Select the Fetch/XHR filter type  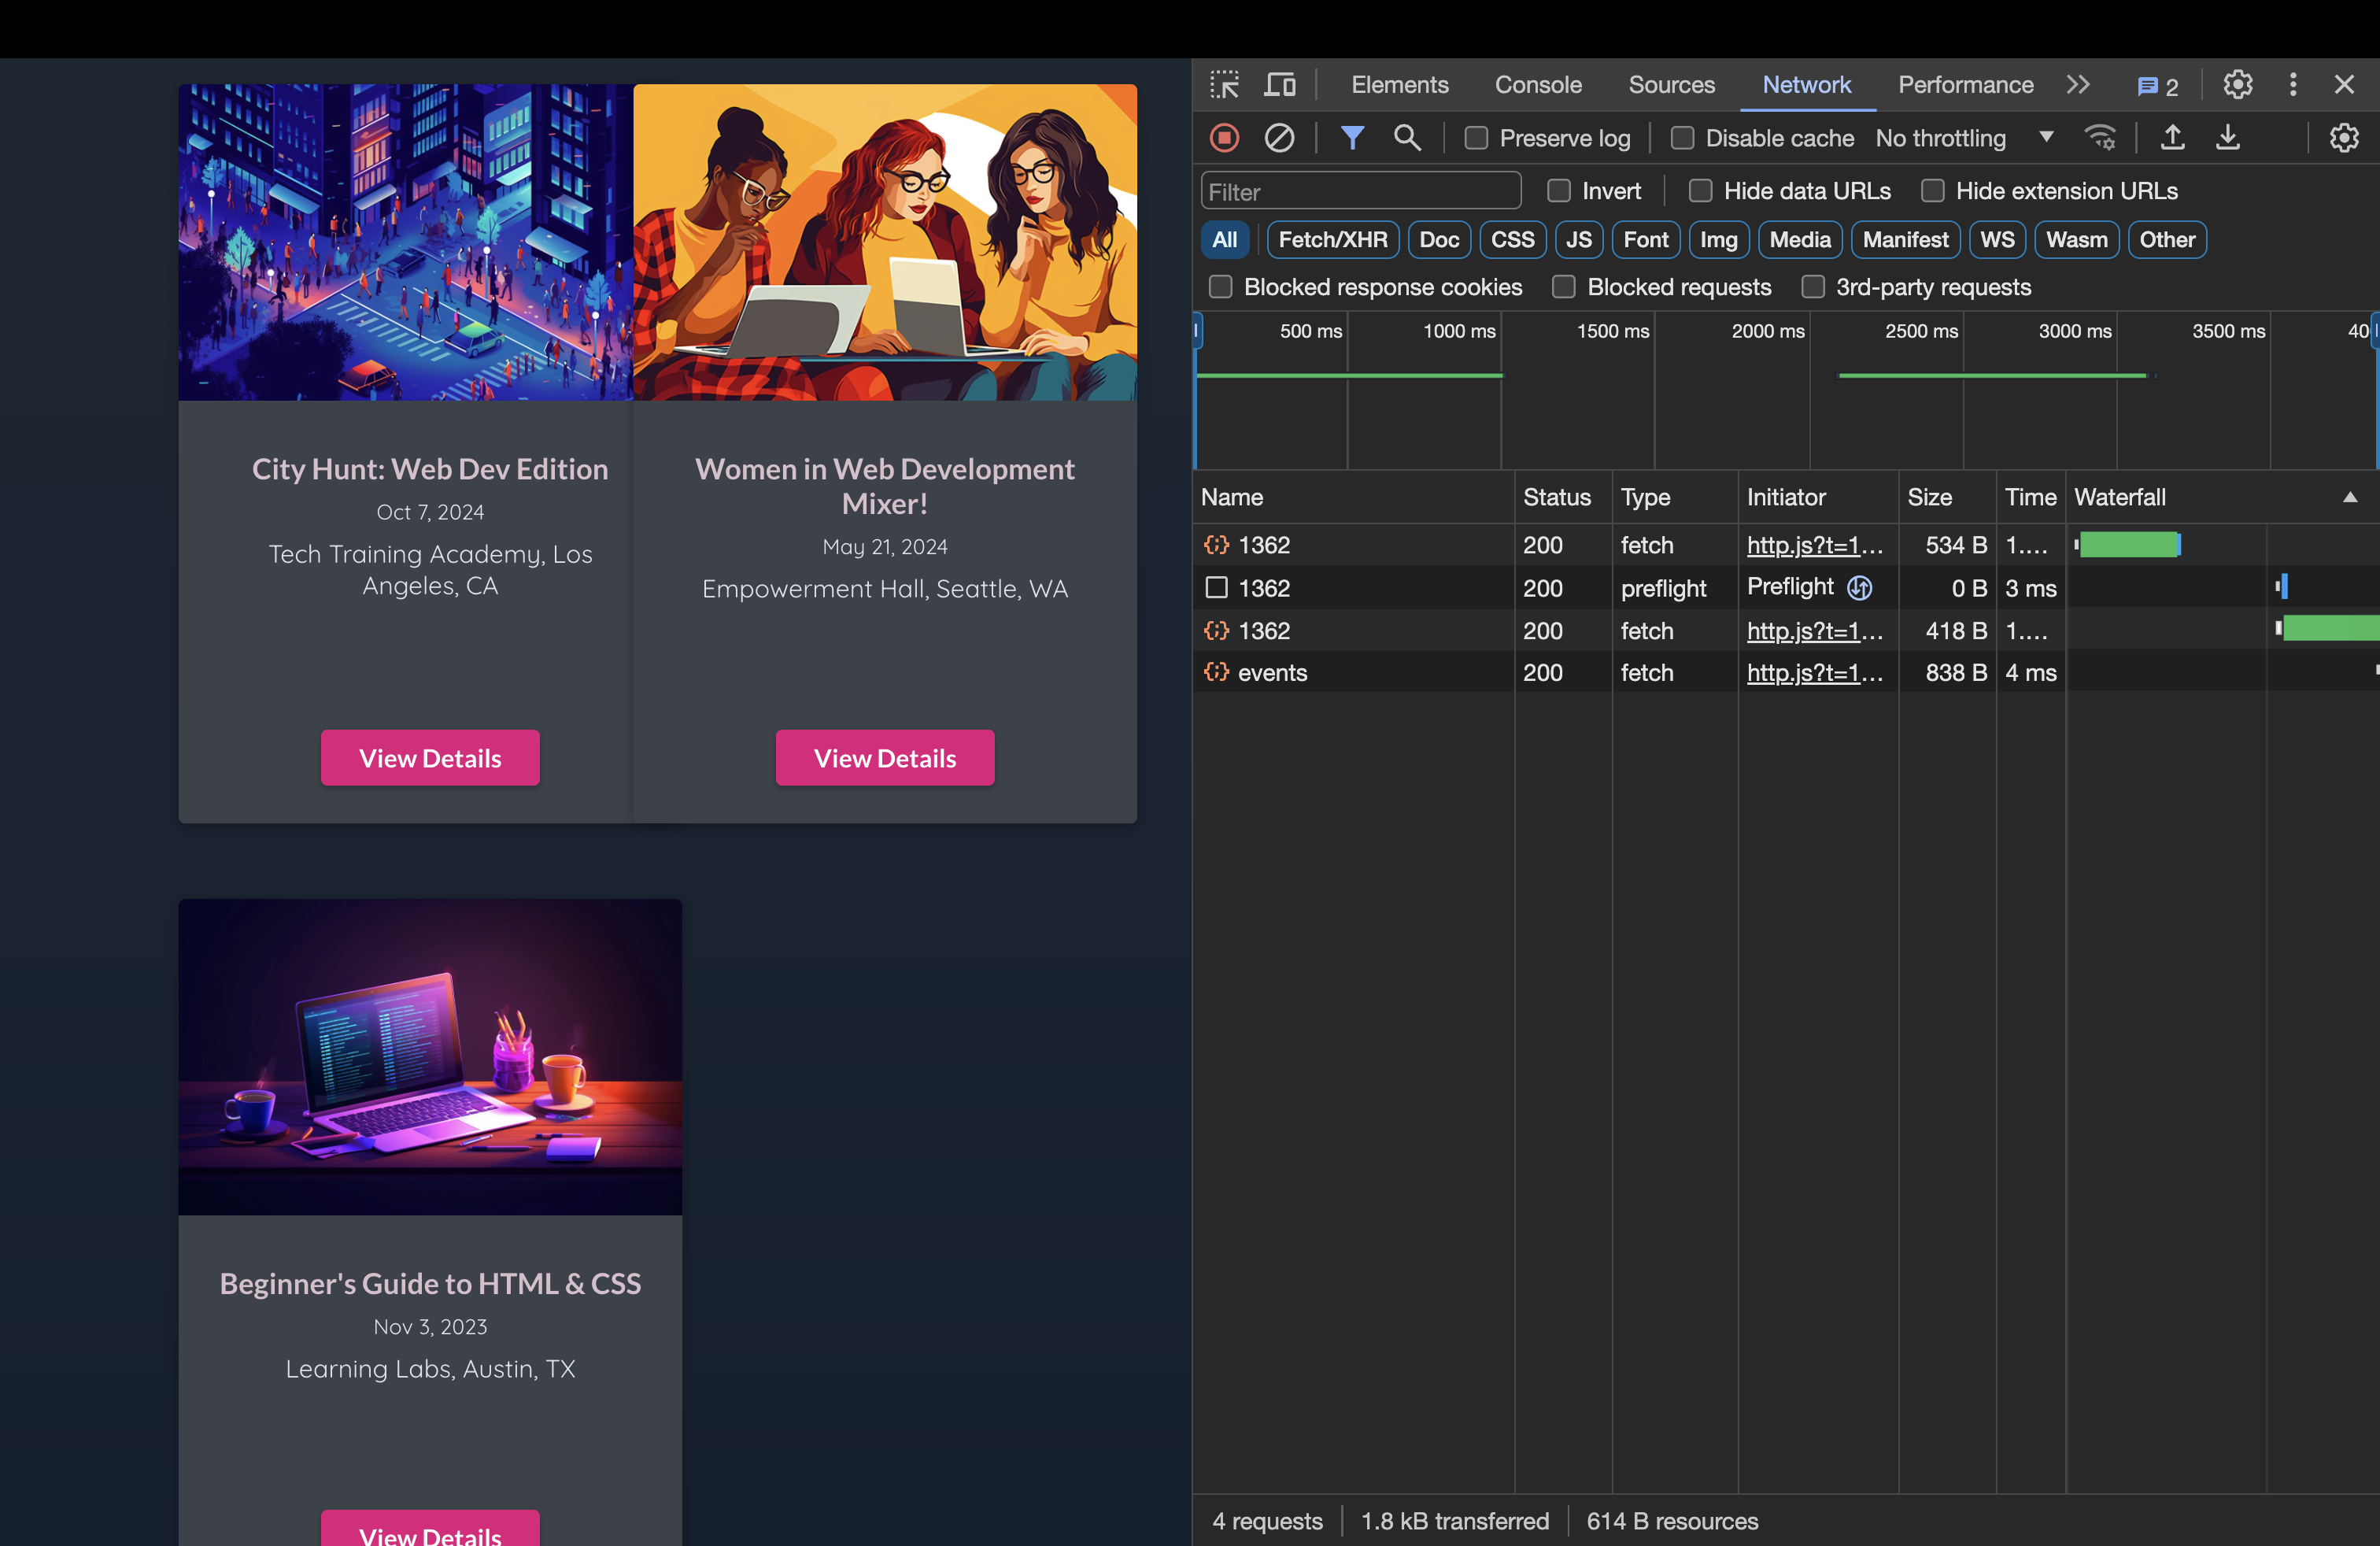[1332, 240]
